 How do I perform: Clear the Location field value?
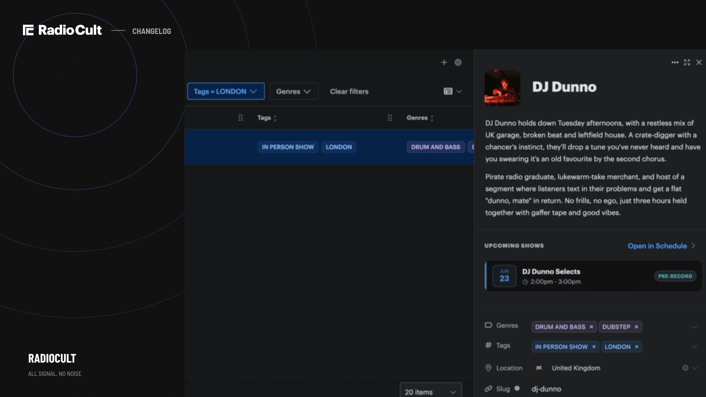pyautogui.click(x=685, y=368)
